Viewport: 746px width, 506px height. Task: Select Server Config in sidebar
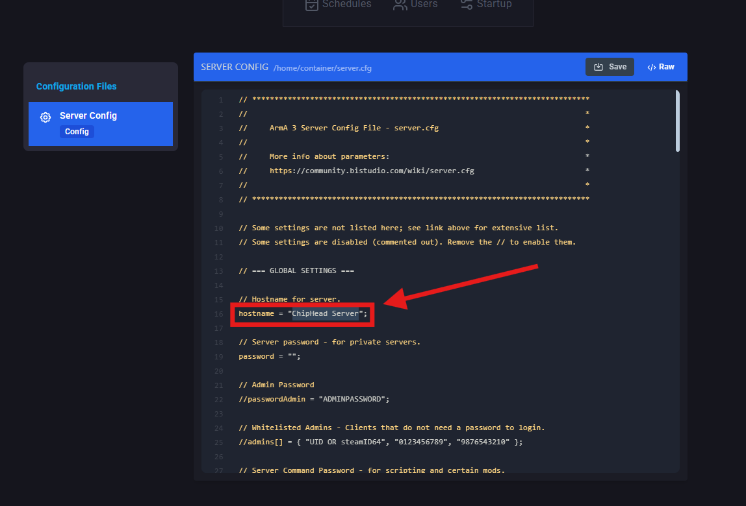point(100,123)
